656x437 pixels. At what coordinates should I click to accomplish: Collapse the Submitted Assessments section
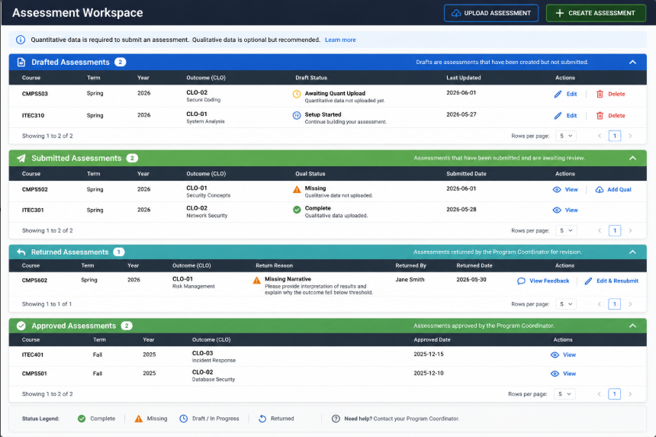tap(632, 158)
